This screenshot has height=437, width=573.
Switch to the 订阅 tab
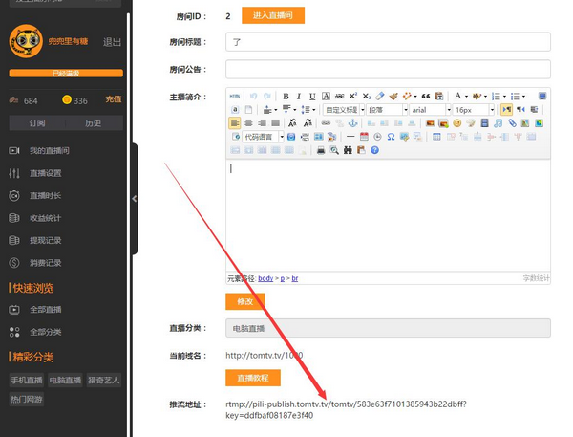[37, 123]
